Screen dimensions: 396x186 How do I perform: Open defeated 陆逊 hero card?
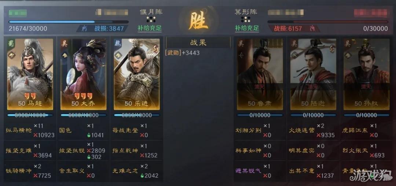[313, 74]
